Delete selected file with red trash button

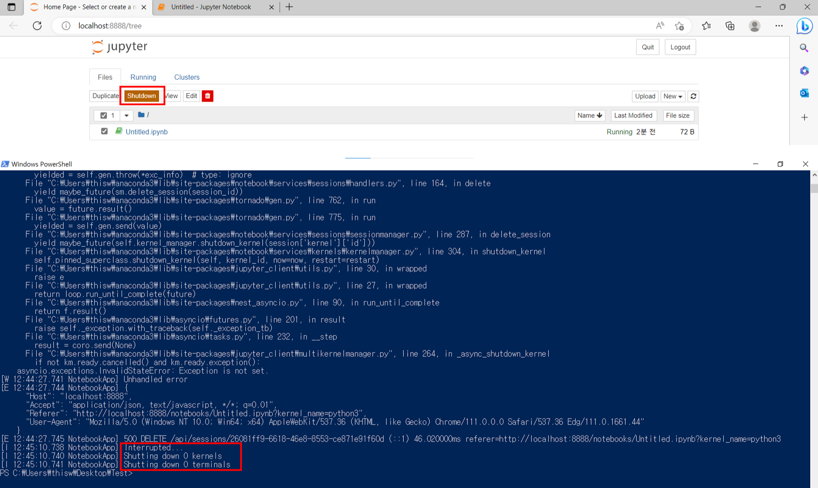point(208,96)
